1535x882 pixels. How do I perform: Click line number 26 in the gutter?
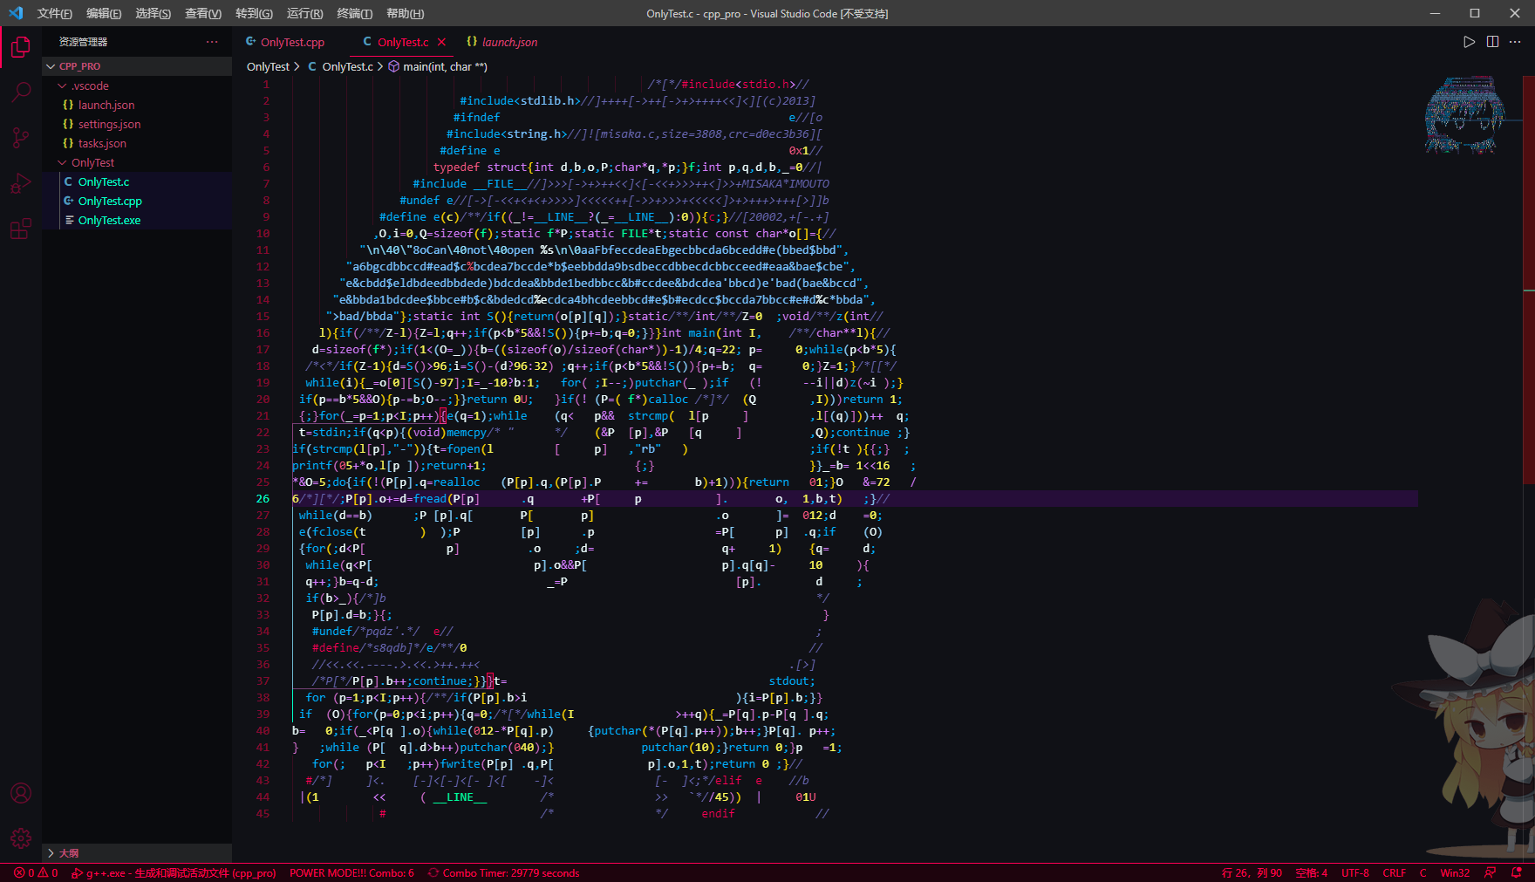[263, 499]
